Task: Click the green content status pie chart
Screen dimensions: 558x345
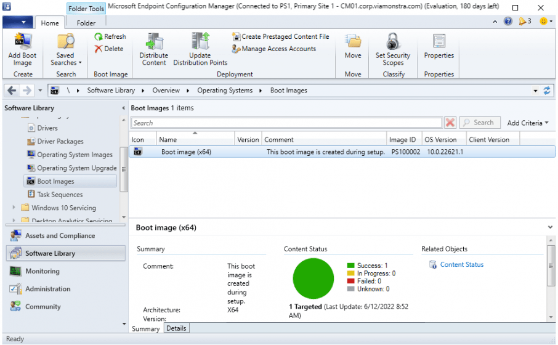Action: [313, 279]
